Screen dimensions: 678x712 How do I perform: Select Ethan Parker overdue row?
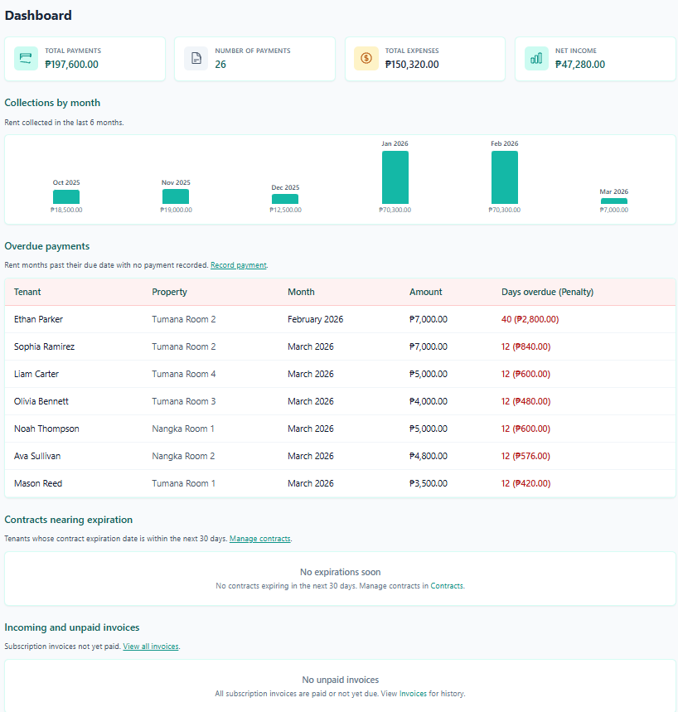click(38, 319)
